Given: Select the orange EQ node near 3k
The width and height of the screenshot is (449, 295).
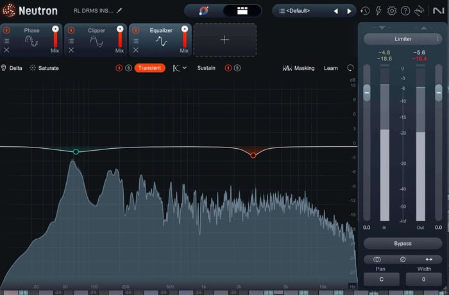Looking at the screenshot, I should click(x=253, y=156).
